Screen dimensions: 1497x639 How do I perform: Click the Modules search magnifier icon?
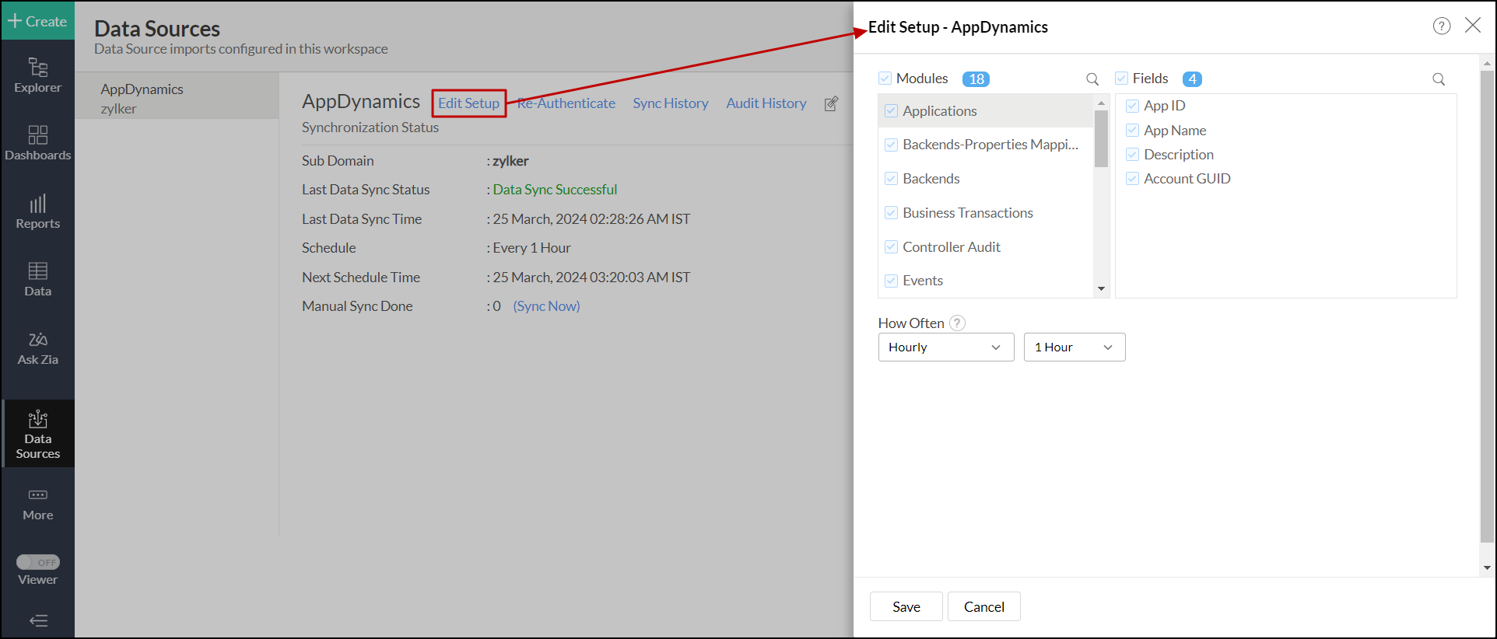tap(1092, 79)
